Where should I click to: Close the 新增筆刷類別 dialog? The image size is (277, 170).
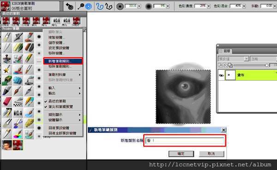tap(223, 130)
